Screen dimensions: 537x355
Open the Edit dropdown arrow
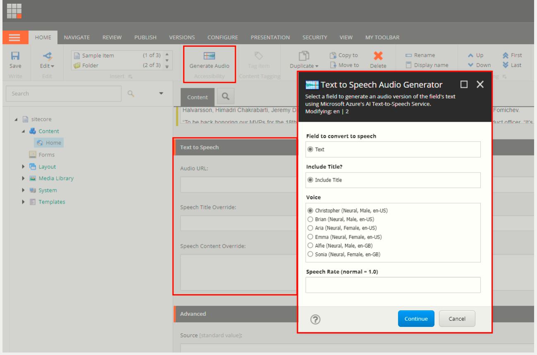(53, 66)
